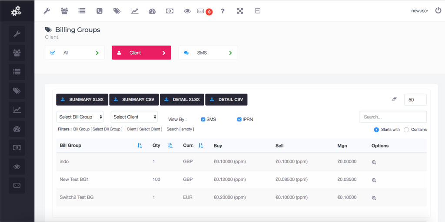Click the Detail CSV button

point(226,100)
